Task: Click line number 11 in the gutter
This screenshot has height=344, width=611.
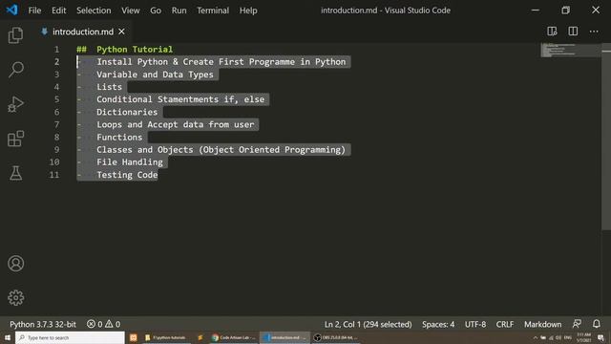Action: (x=54, y=175)
